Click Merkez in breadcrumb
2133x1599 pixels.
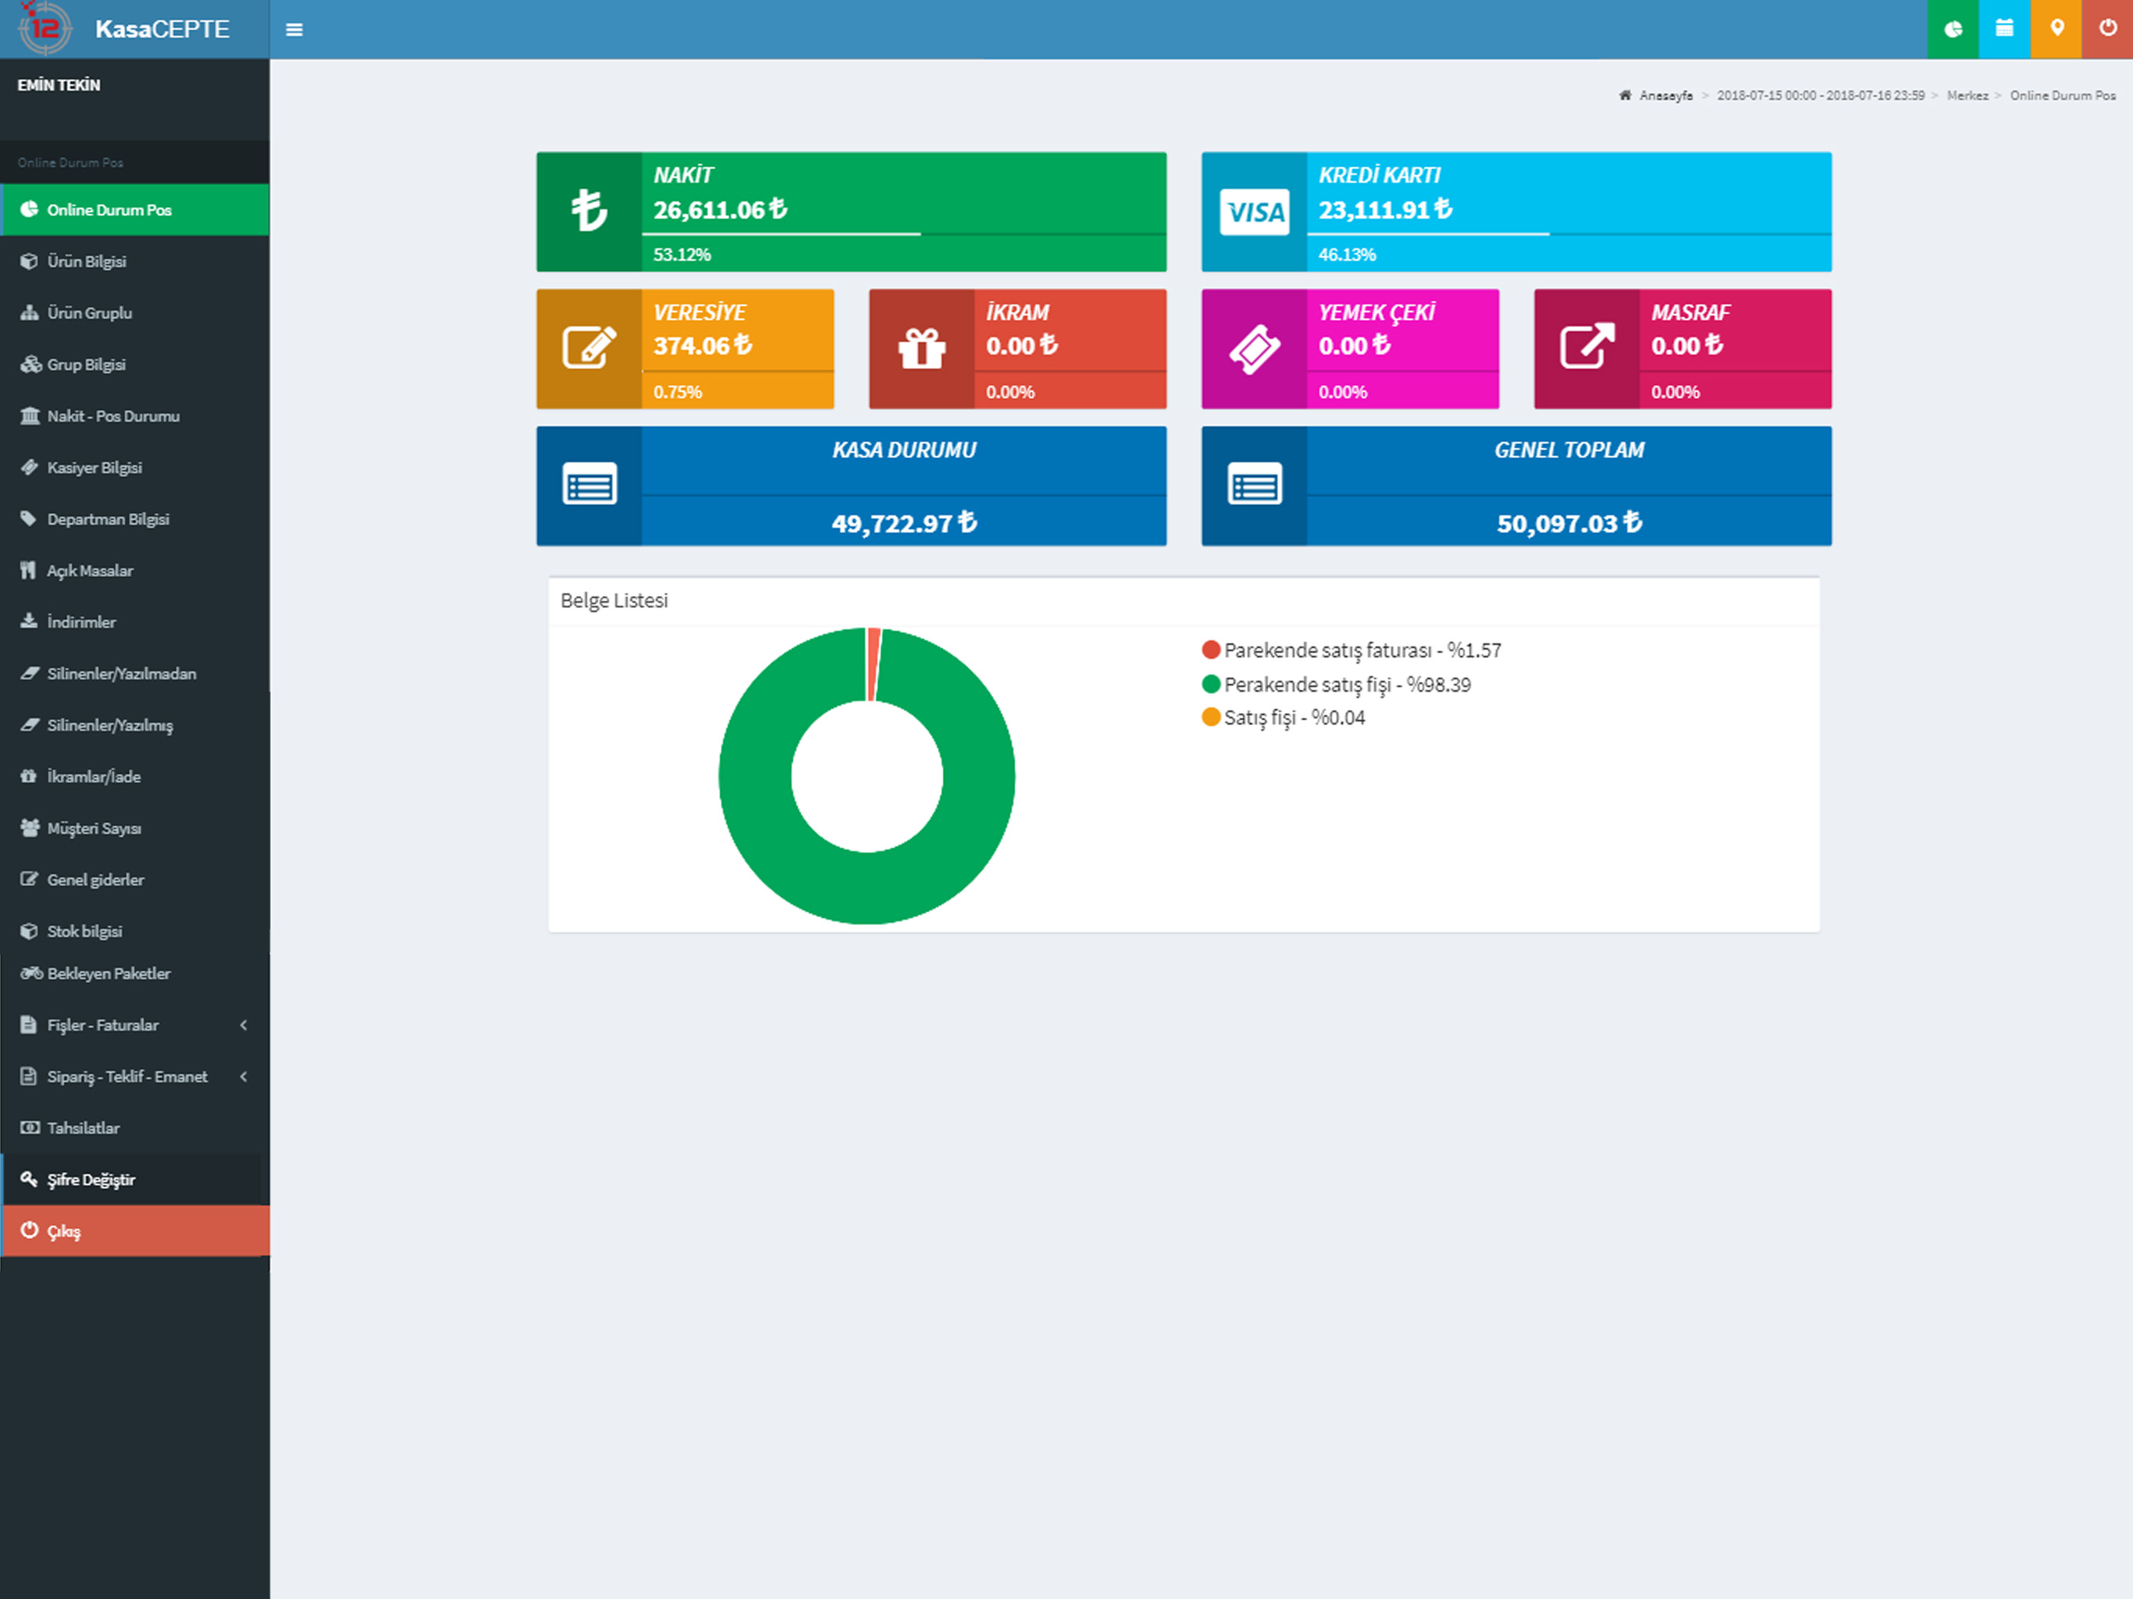[1967, 95]
